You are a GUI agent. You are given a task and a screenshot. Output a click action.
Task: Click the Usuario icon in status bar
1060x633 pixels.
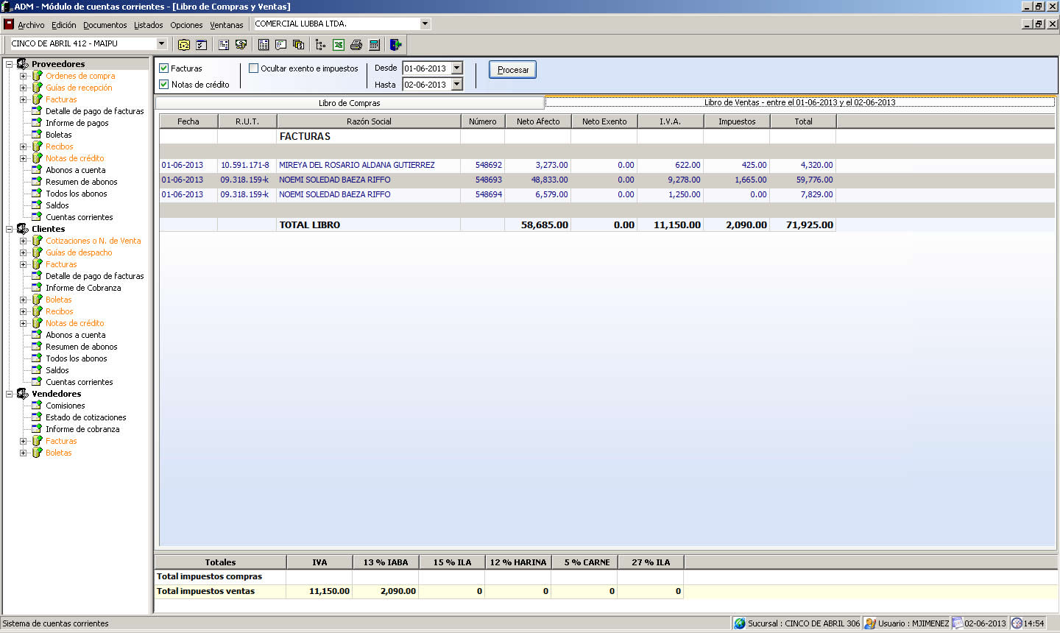[870, 623]
